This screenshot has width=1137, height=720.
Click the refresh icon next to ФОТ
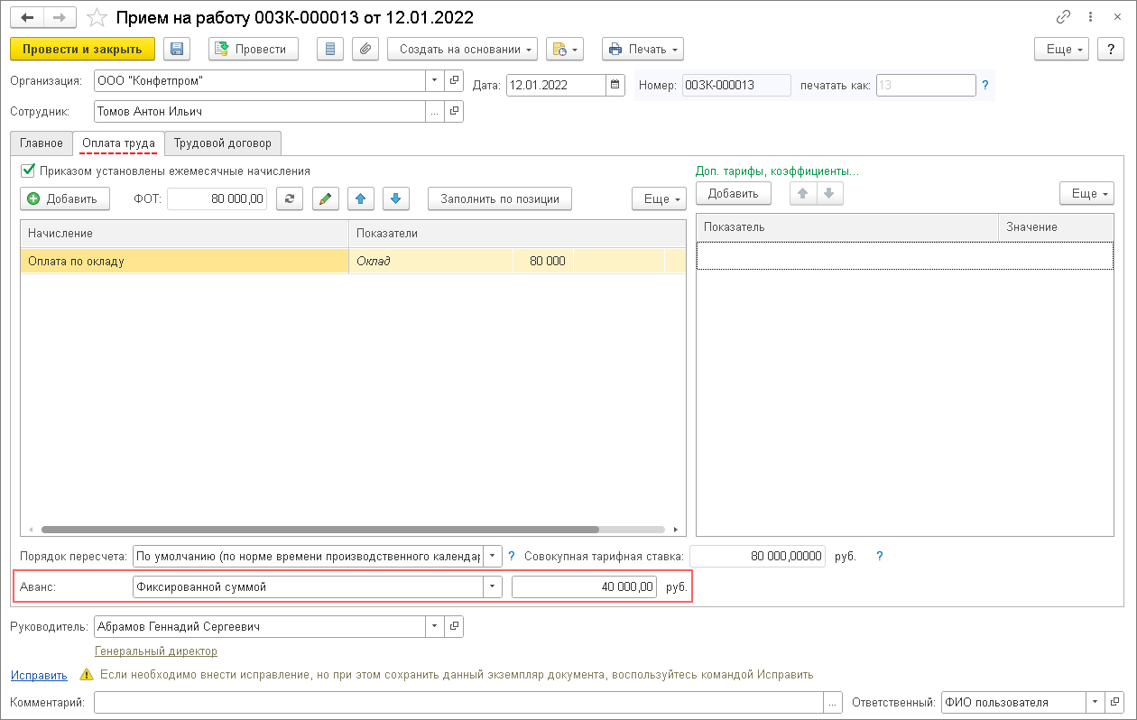pyautogui.click(x=289, y=198)
